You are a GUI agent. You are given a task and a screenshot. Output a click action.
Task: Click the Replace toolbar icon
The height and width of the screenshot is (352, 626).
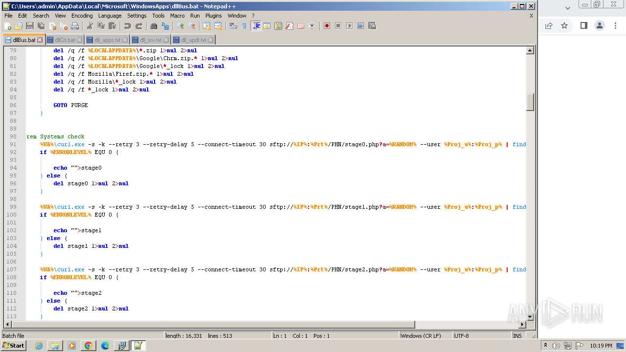pos(165,26)
